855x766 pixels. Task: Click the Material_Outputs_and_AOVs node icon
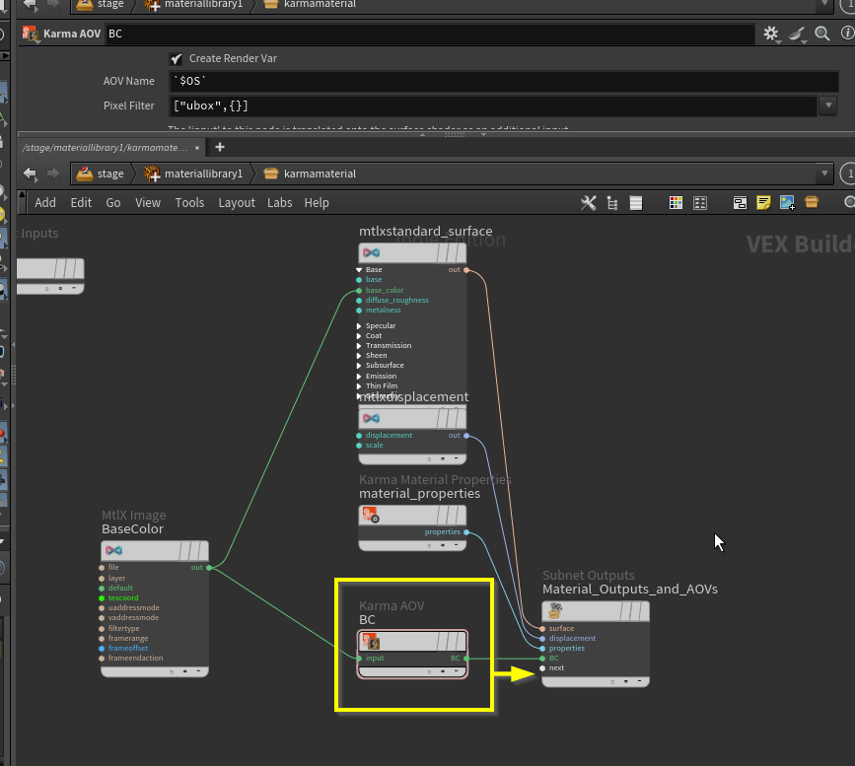pyautogui.click(x=555, y=610)
